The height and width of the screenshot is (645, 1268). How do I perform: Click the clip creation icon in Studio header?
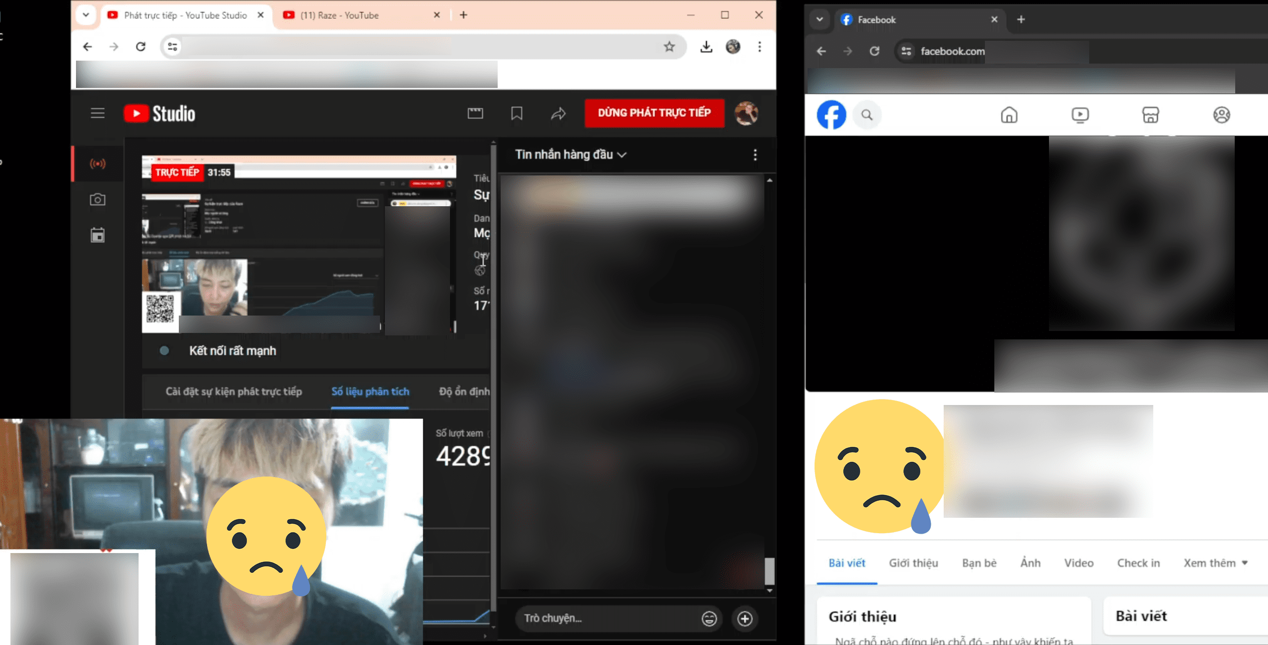pos(475,113)
